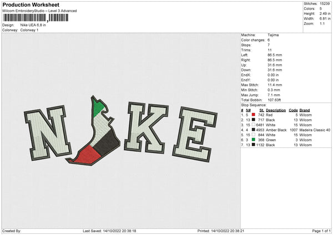The height and width of the screenshot is (235, 333).
Task: Click the embroidered letter E in the design
Action: point(194,134)
